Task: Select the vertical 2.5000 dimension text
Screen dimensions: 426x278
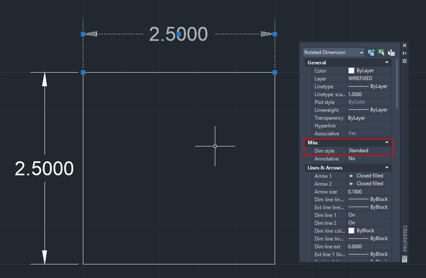Action: (44, 168)
